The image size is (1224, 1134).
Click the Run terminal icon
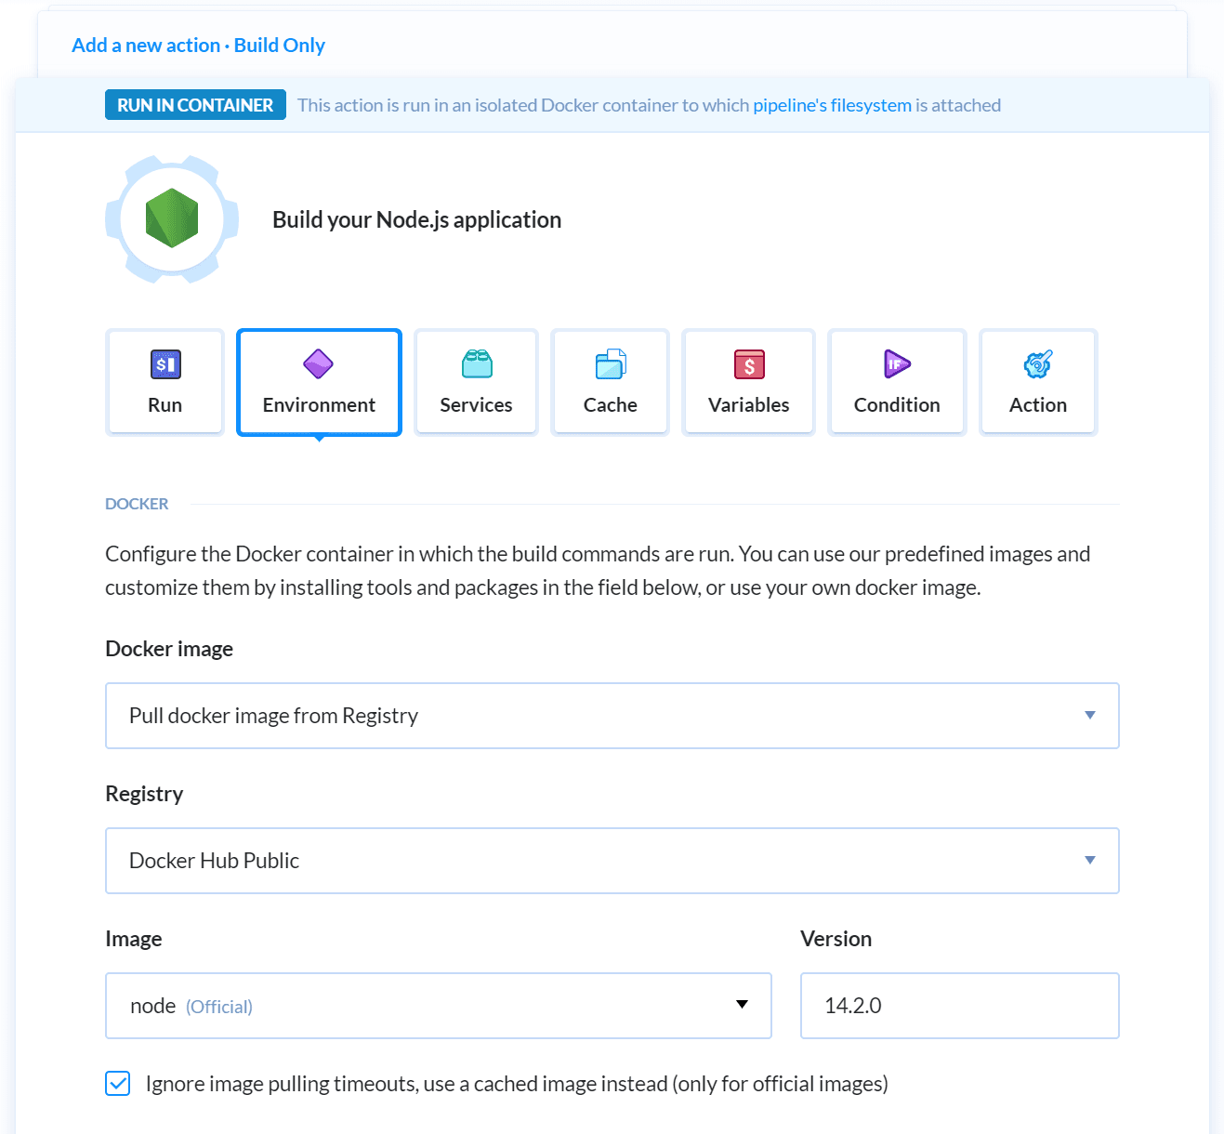click(x=165, y=364)
